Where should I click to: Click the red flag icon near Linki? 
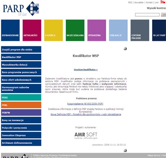[163, 2]
